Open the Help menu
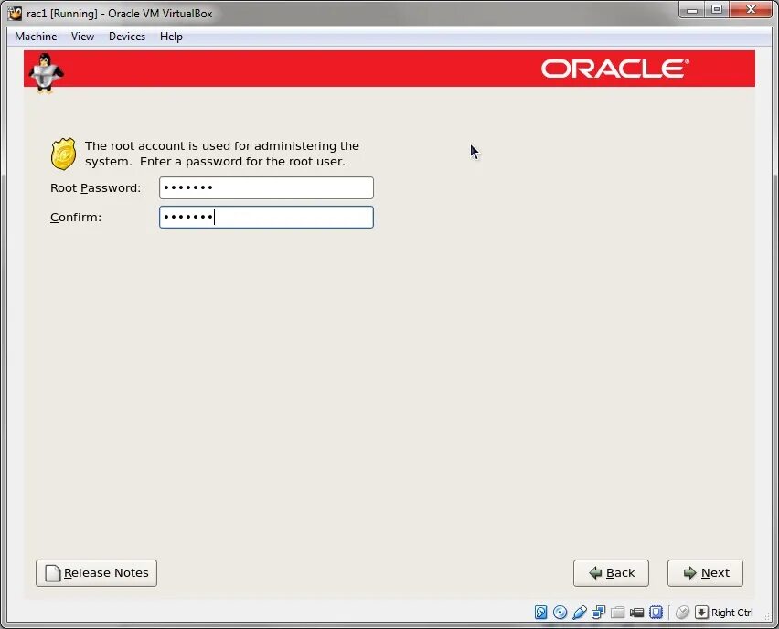This screenshot has width=779, height=629. pyautogui.click(x=171, y=37)
